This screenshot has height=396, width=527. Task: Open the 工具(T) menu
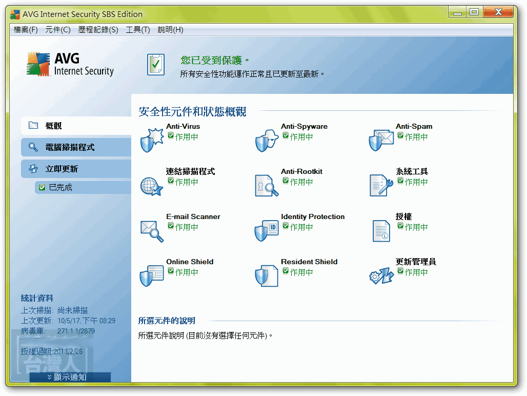click(138, 30)
